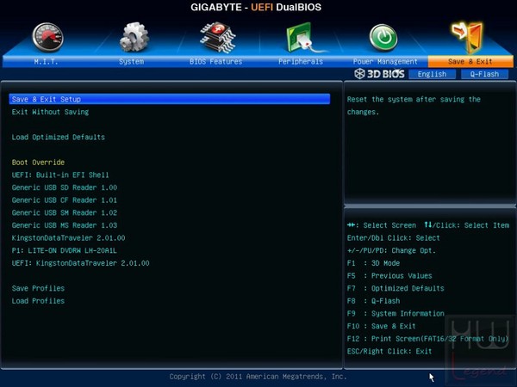Click the System gears icon
This screenshot has height=387, width=517.
pos(134,37)
